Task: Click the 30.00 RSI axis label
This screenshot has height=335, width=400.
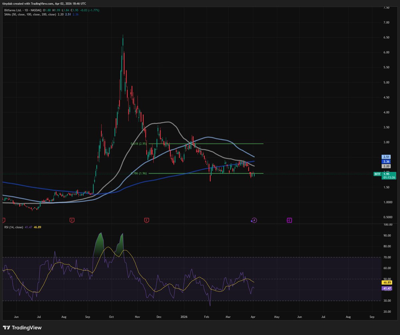Action: 387,301
